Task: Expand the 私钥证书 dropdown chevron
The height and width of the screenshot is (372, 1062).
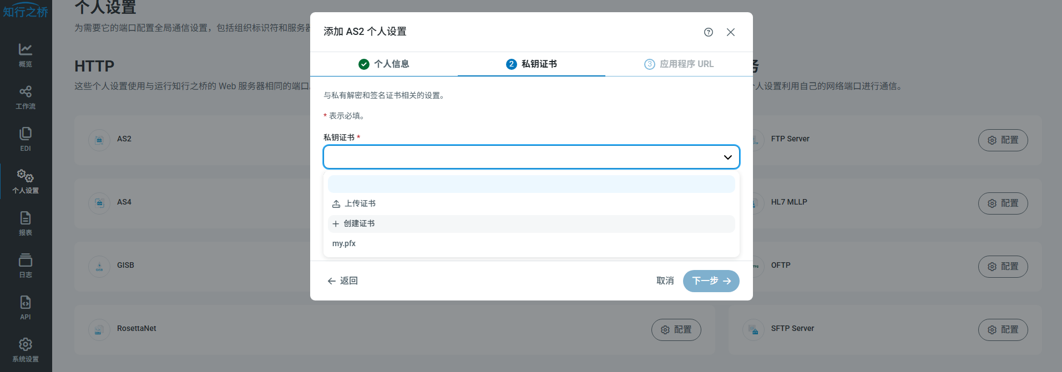Action: [727, 157]
